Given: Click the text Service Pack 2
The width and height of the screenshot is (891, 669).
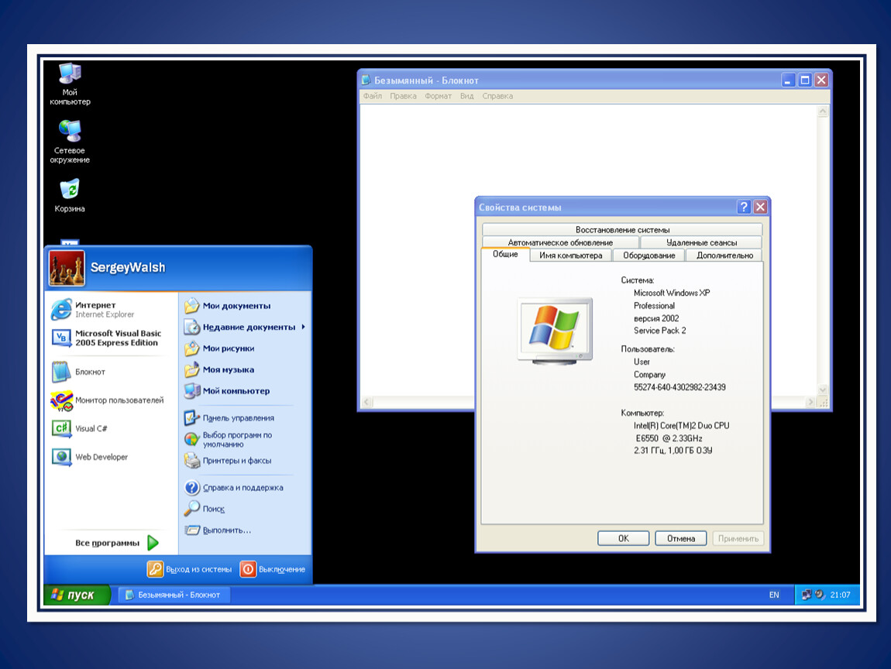Looking at the screenshot, I should click(x=659, y=331).
